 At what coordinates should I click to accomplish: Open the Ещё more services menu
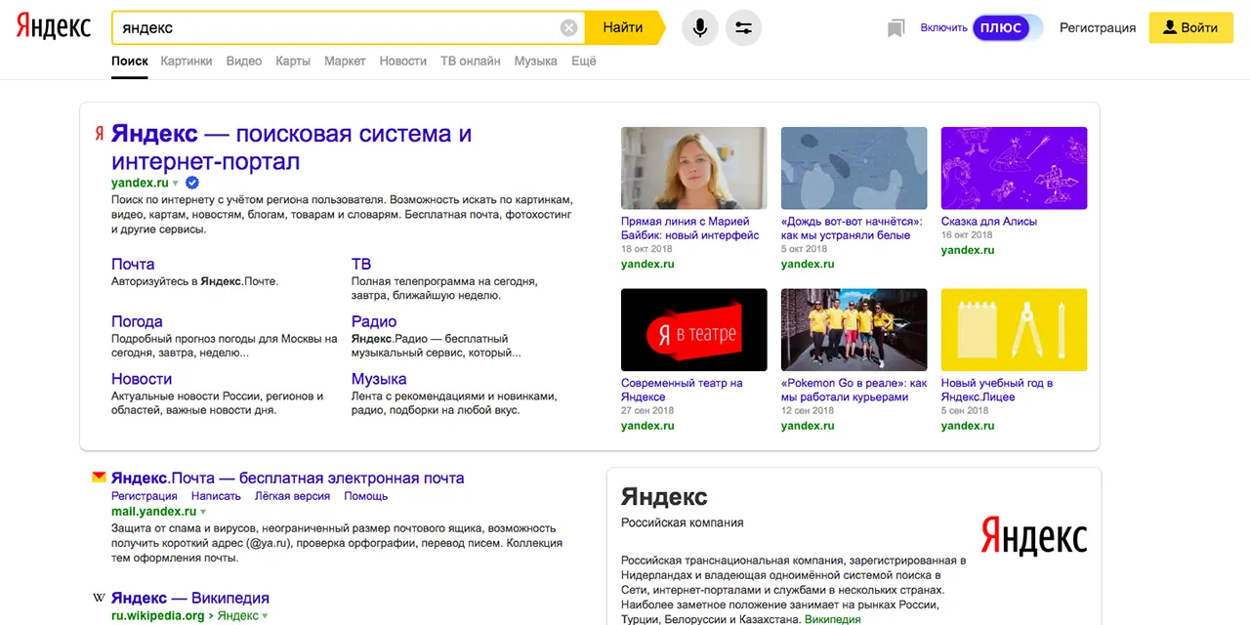583,61
